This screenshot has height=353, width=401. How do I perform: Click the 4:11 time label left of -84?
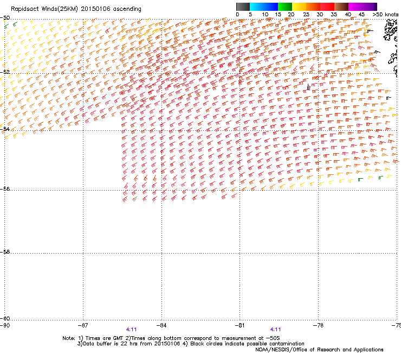[132, 330]
